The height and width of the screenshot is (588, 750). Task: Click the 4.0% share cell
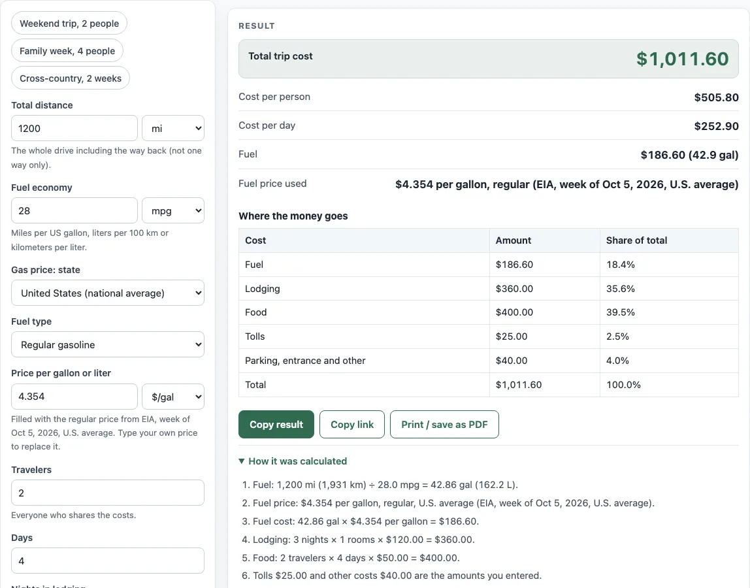pyautogui.click(x=669, y=361)
